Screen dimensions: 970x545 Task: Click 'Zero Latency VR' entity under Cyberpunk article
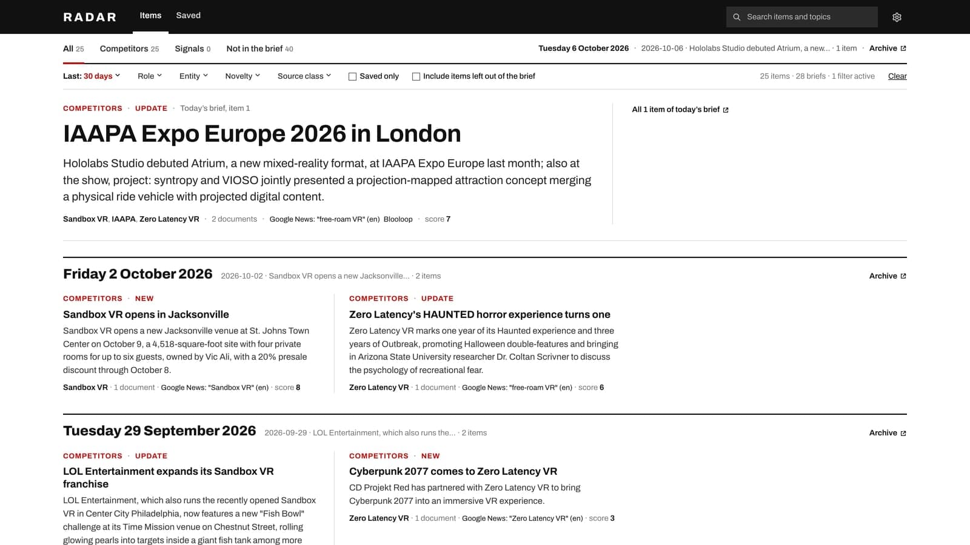[x=379, y=518]
